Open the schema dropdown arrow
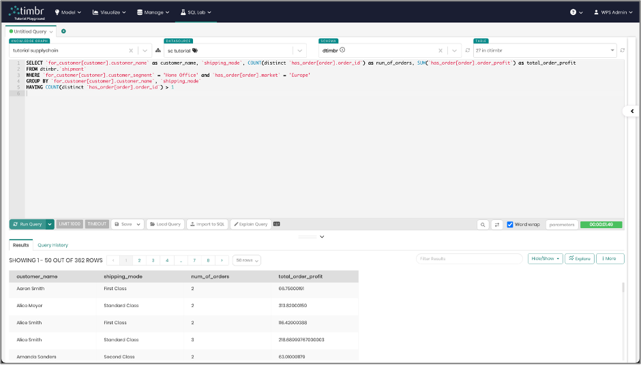The image size is (641, 365). click(x=454, y=50)
